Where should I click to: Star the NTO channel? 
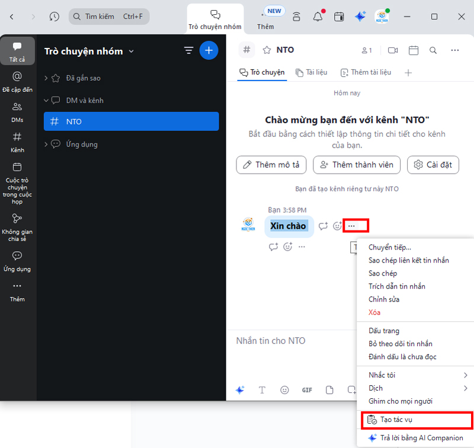tap(267, 50)
